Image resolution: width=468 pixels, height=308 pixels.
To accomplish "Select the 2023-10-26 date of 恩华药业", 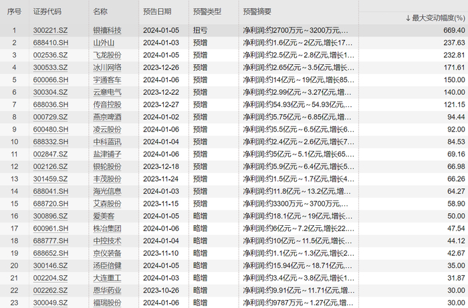I will coord(161,291).
